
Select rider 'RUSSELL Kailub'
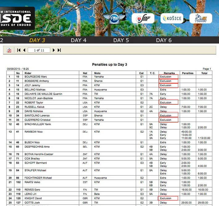[x=34, y=107]
